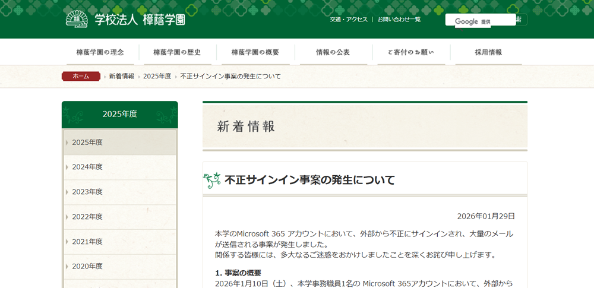Image resolution: width=594 pixels, height=288 pixels.
Task: Type in the Google custom search field
Action: 480,20
